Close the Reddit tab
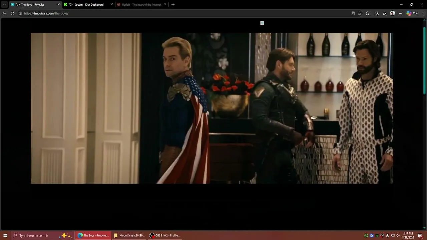 point(165,5)
